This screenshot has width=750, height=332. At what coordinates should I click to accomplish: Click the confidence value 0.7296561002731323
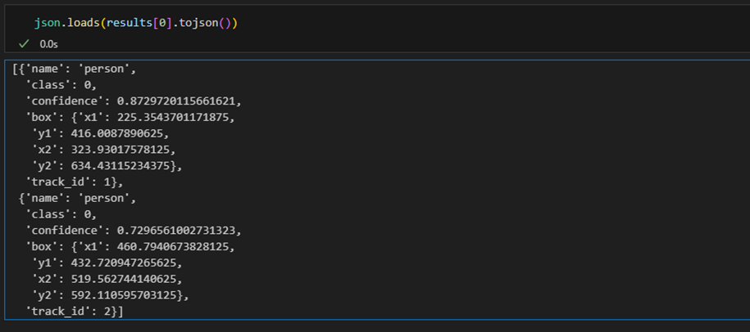click(176, 231)
